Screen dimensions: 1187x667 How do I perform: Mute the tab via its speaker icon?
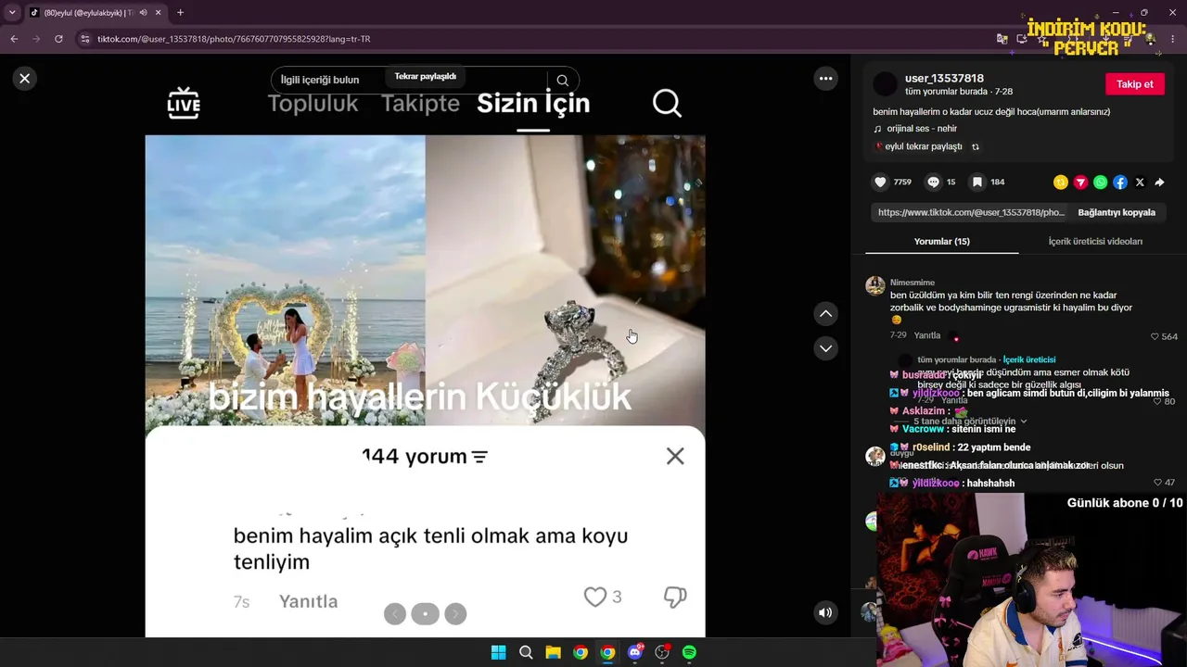tap(143, 13)
